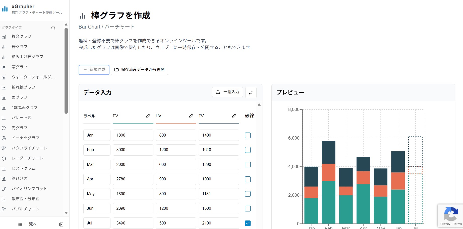Select the 散布図・分布図 icon
This screenshot has width=463, height=229.
coord(4,199)
